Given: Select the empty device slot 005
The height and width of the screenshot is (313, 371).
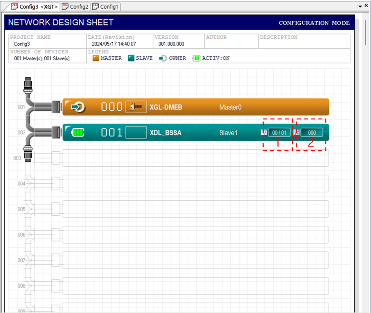Looking at the screenshot, I should (195, 209).
